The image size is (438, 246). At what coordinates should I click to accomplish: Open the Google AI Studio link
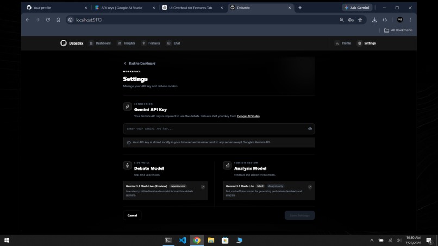(x=248, y=116)
